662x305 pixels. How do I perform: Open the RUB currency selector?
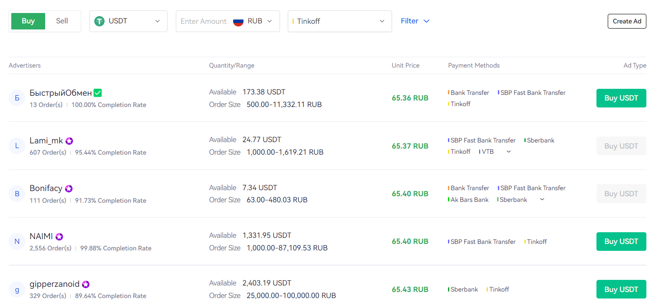click(x=260, y=21)
